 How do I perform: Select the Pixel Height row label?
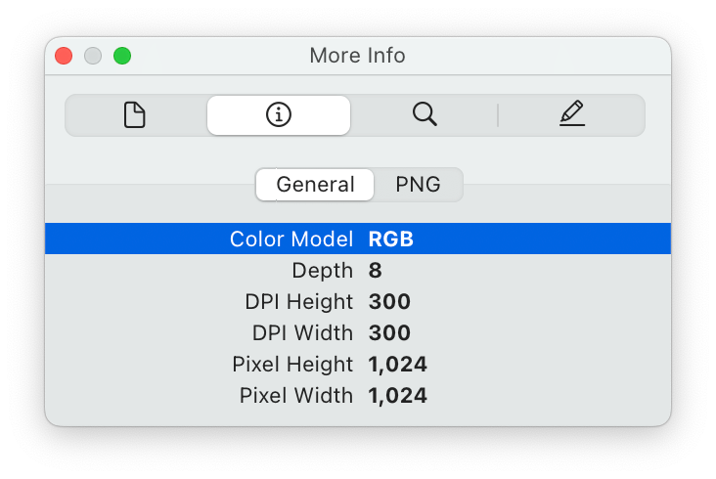coord(292,364)
